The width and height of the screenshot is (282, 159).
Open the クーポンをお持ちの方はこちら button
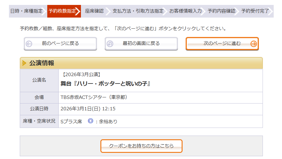click(141, 146)
